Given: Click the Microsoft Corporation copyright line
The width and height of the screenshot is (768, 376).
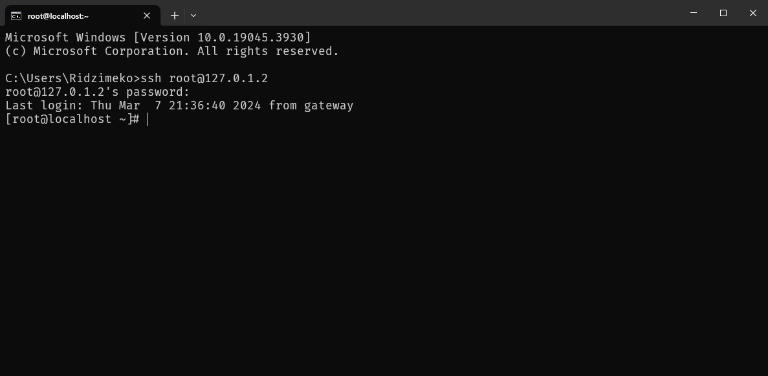Looking at the screenshot, I should coord(172,51).
